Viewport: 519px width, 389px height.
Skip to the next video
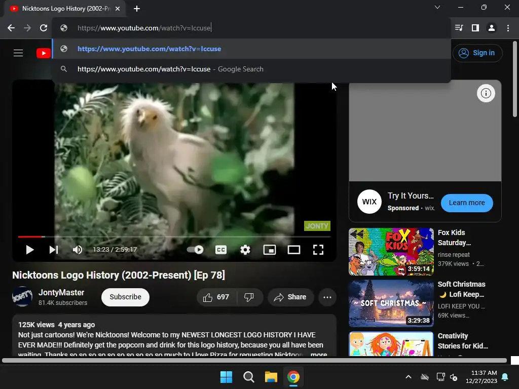[x=53, y=250]
